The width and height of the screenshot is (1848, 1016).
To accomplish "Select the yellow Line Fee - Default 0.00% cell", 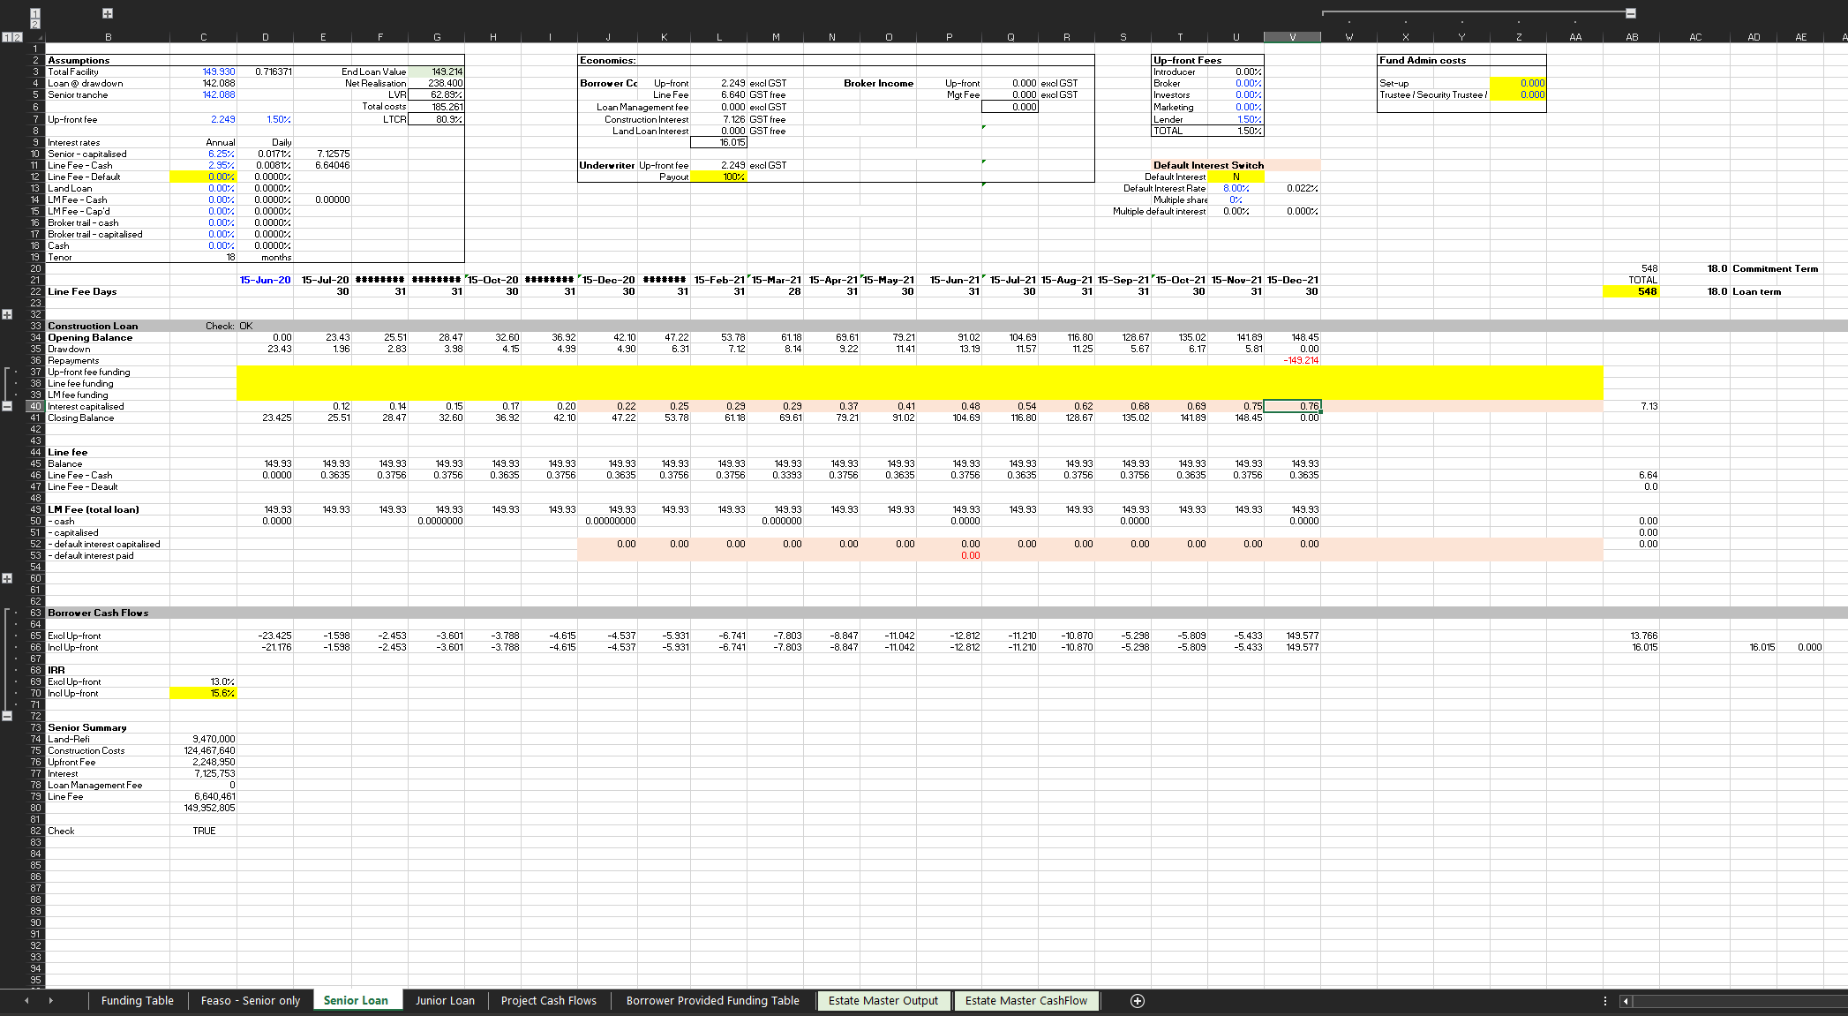I will coord(204,177).
